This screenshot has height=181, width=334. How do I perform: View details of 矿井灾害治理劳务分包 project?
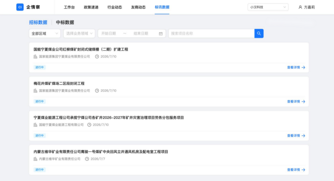coord(296,136)
